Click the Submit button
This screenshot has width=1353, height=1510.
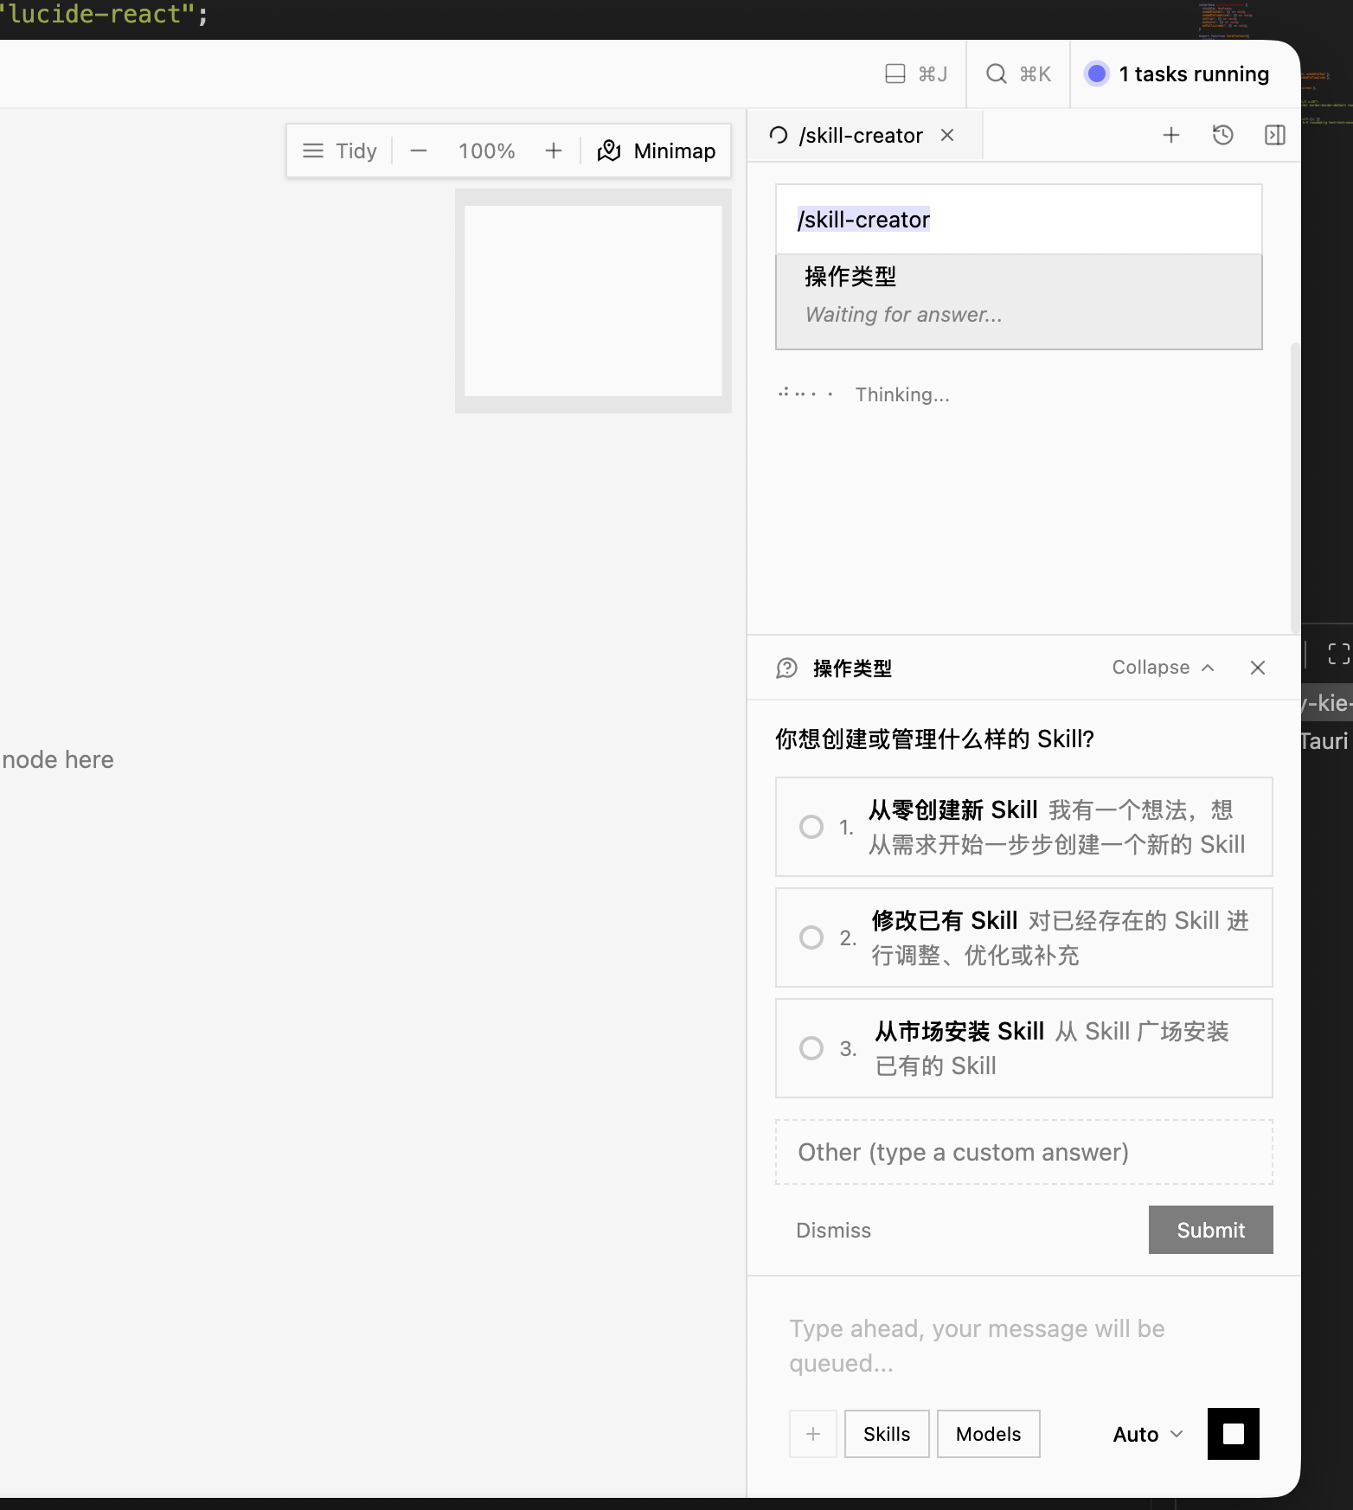tap(1211, 1230)
